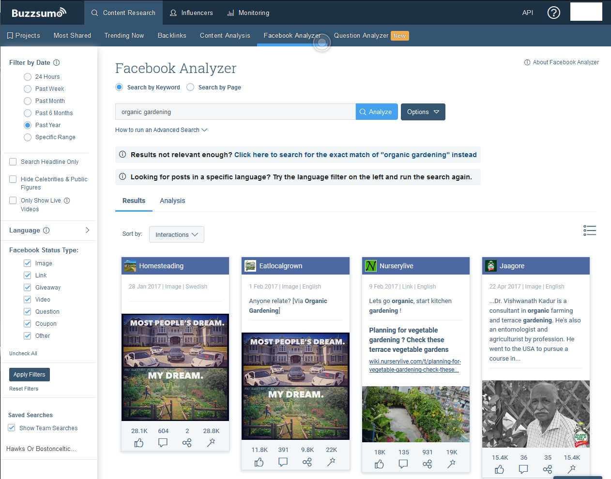This screenshot has height=479, width=611.
Task: Click the comment icon on Jaagore card
Action: pyautogui.click(x=523, y=469)
